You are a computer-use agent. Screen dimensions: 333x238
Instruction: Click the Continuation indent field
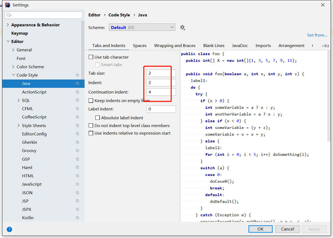coord(161,92)
